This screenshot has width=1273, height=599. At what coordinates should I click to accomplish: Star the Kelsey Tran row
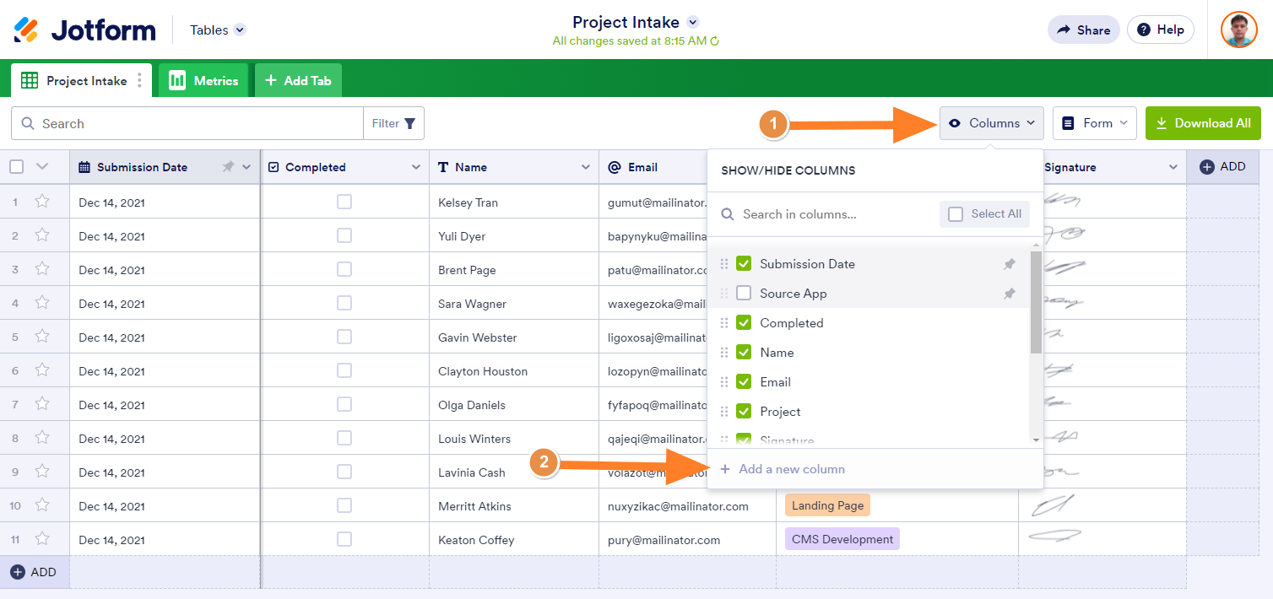42,202
